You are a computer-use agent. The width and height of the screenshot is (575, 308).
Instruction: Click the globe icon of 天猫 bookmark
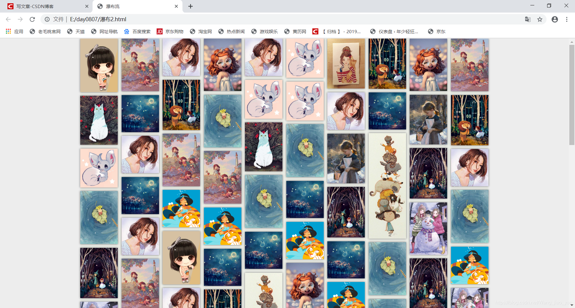click(70, 31)
